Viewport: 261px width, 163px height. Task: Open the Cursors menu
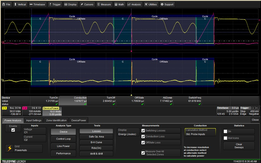tap(86, 5)
